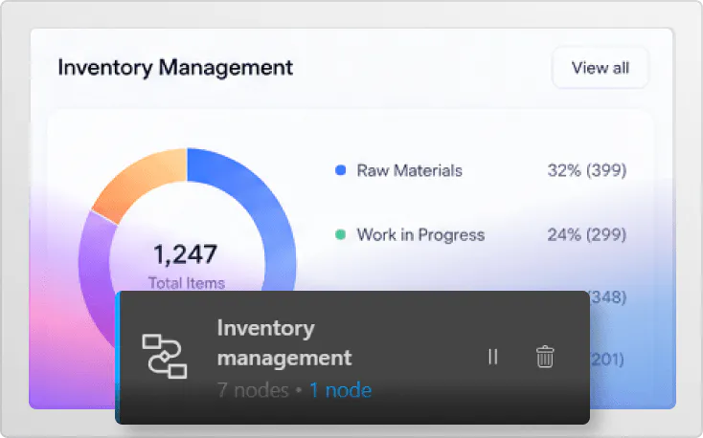Click the 1,247 total count
The width and height of the screenshot is (703, 438).
[x=186, y=254]
